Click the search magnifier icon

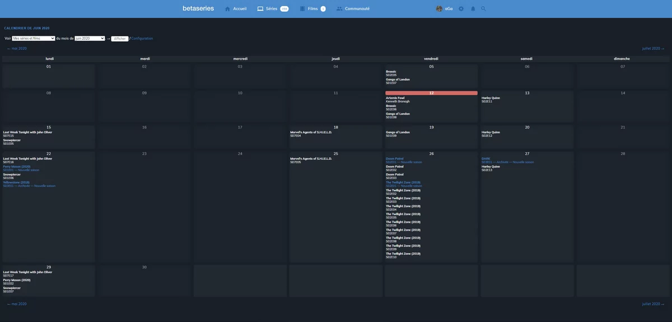[x=484, y=9]
